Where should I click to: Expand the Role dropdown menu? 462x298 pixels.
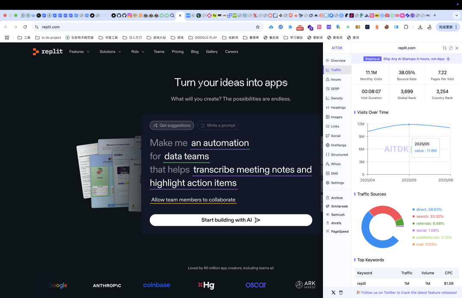[x=138, y=52]
